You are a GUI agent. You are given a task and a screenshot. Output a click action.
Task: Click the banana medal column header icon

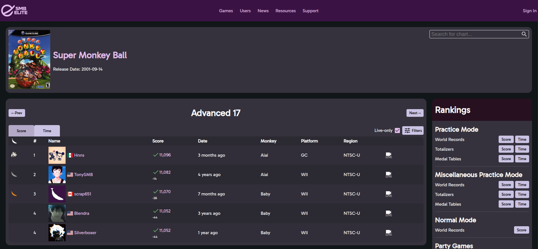point(14,141)
